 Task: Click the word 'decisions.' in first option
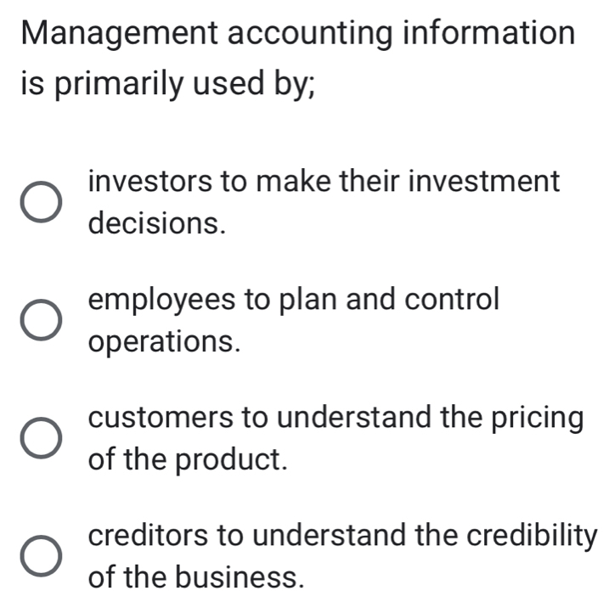point(158,223)
